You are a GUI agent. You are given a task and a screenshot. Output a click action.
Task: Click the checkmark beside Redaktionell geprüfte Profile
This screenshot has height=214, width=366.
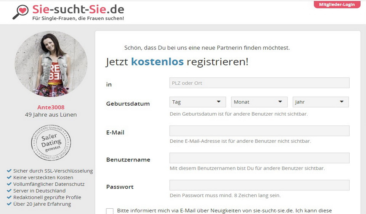click(9, 197)
